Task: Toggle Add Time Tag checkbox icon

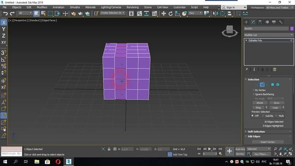Action: click(x=170, y=154)
